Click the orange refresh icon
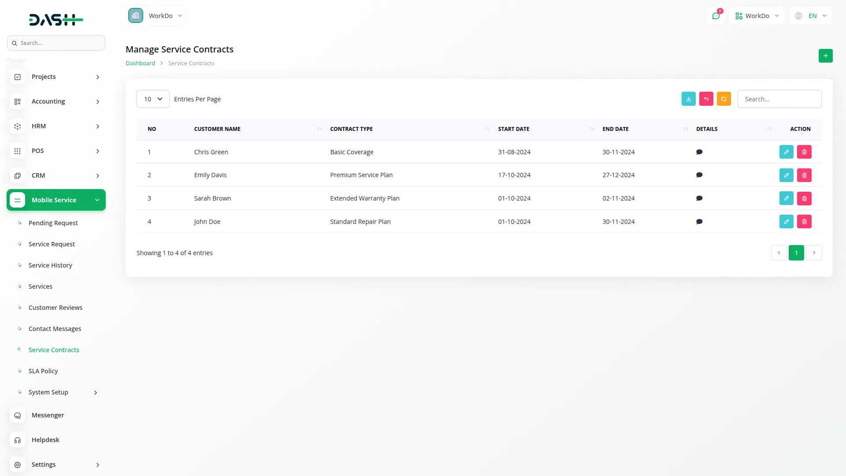 (724, 99)
